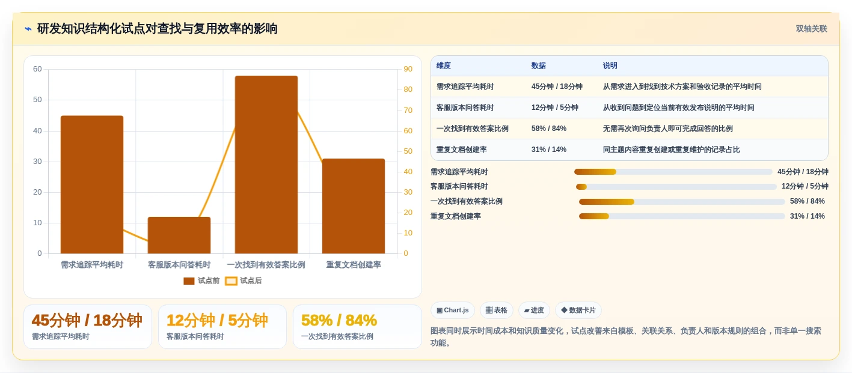This screenshot has height=373, width=852.
Task: Click the 试点后 legend color box
Action: (x=231, y=281)
